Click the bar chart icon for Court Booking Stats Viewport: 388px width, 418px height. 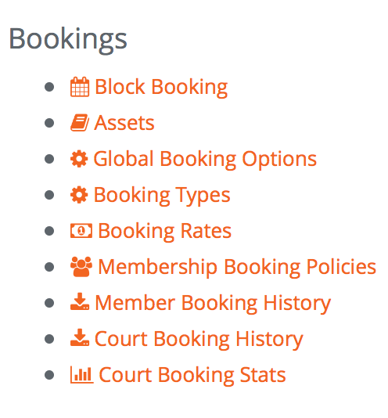(82, 374)
